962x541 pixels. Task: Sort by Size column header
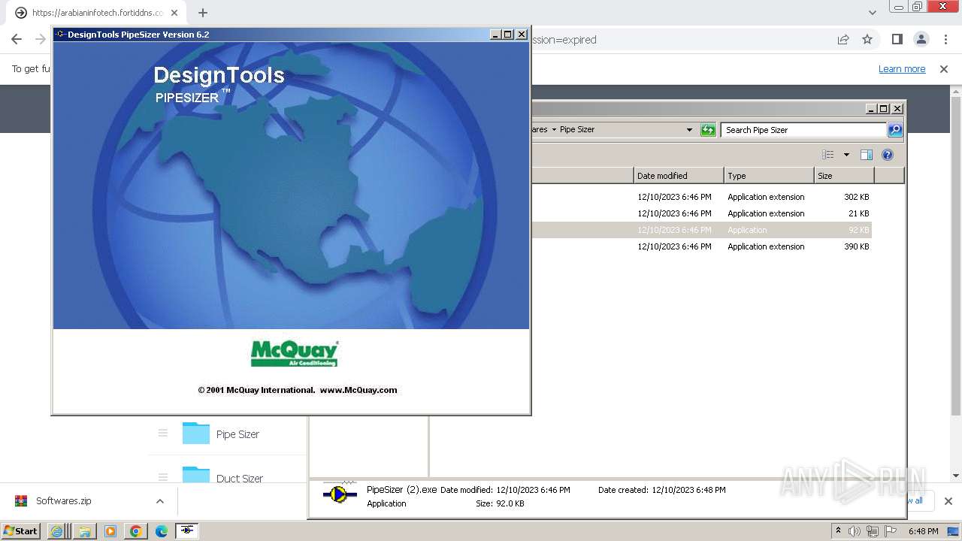click(x=844, y=176)
